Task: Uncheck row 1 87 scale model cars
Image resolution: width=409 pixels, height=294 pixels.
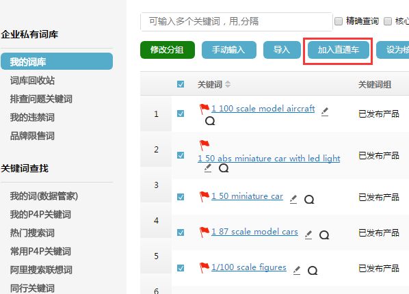Action: pyautogui.click(x=181, y=232)
